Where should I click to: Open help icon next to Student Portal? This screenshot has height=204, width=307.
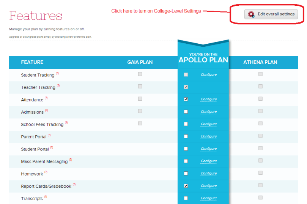(x=52, y=147)
